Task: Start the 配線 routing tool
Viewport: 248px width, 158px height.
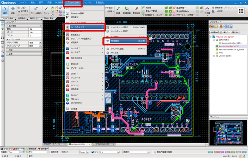Action: (118, 11)
